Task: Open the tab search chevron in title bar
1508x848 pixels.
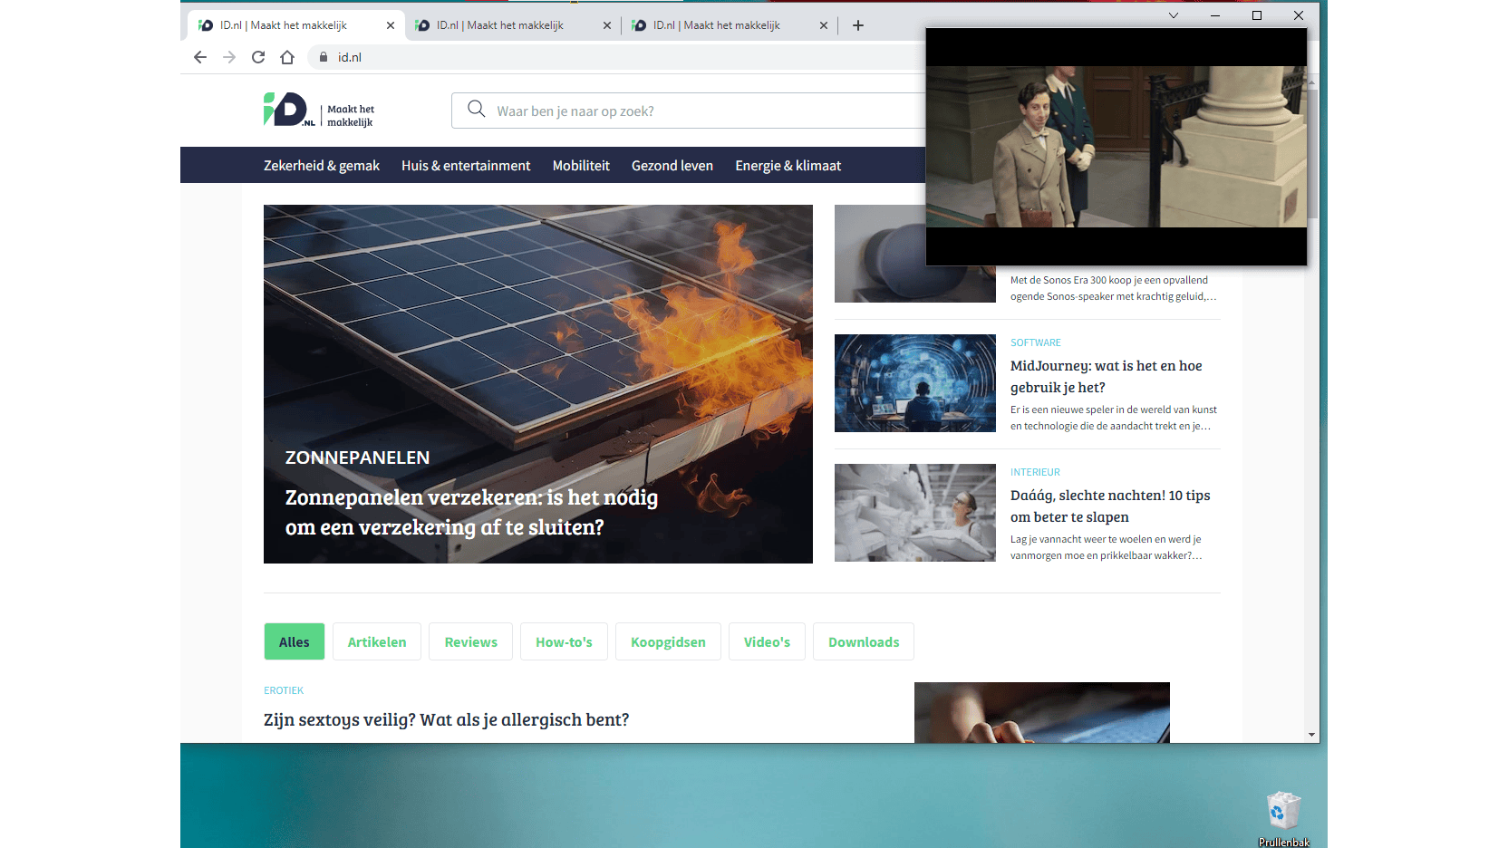Action: coord(1174,15)
